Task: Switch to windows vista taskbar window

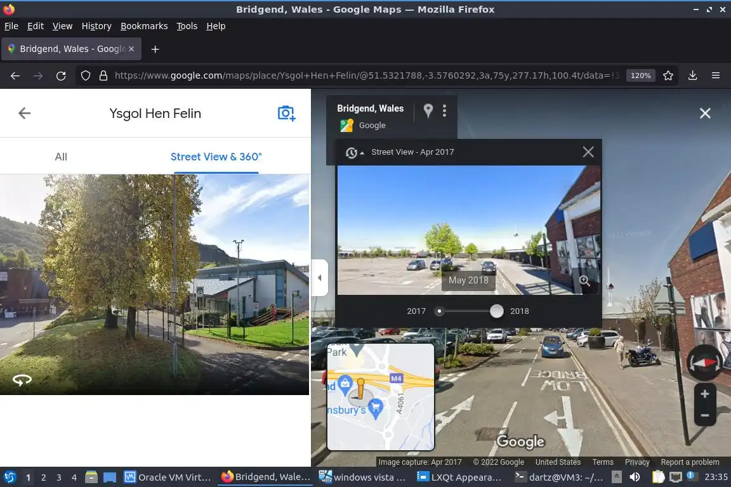Action: coord(362,477)
